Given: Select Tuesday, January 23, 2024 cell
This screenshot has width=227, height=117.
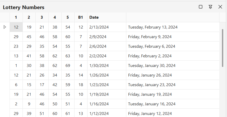Looking at the screenshot, I should click(x=152, y=85).
